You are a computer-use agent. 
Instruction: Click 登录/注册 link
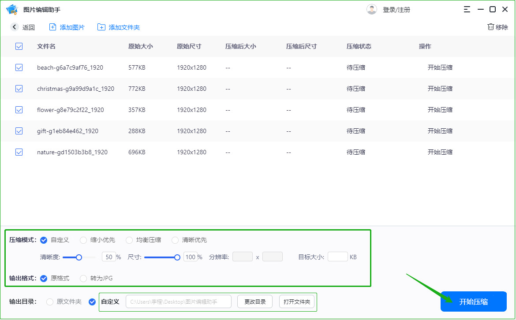point(396,10)
